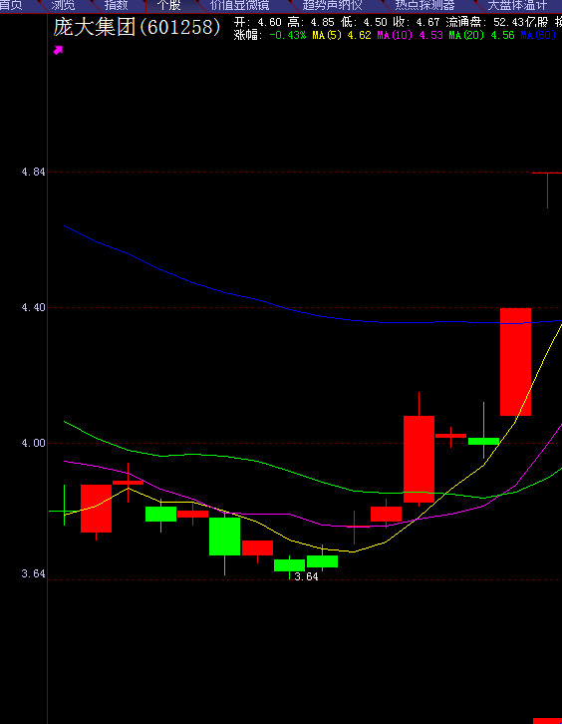Click the 4.84 price axis label
562x724 pixels.
pos(33,172)
